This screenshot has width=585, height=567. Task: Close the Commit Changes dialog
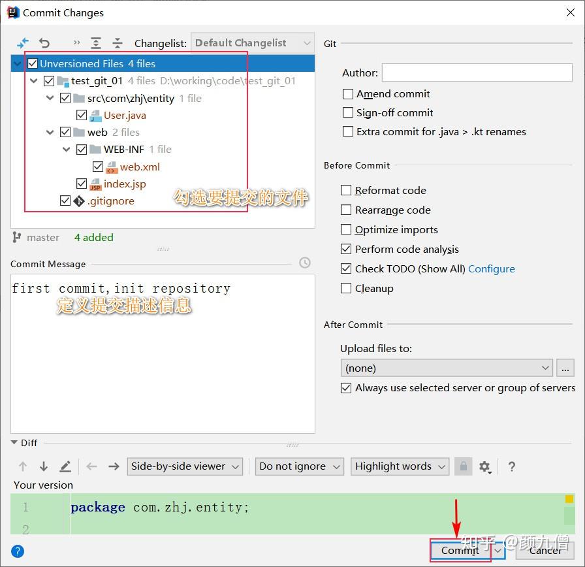click(570, 12)
